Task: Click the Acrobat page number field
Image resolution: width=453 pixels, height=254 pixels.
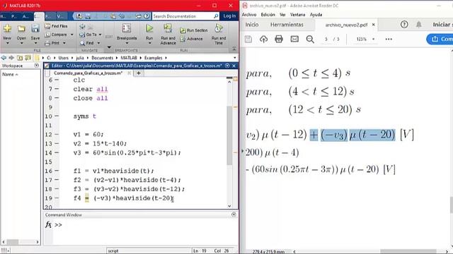Action: point(326,40)
